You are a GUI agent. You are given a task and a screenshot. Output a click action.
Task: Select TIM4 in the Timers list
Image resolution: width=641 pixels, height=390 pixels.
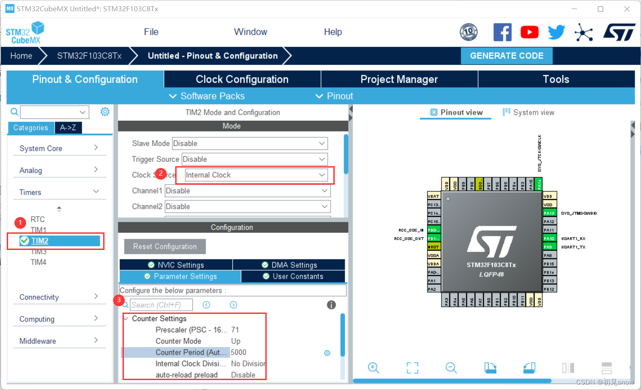coord(38,262)
